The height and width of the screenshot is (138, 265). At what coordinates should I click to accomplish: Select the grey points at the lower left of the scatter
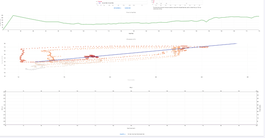pyautogui.click(x=34, y=68)
